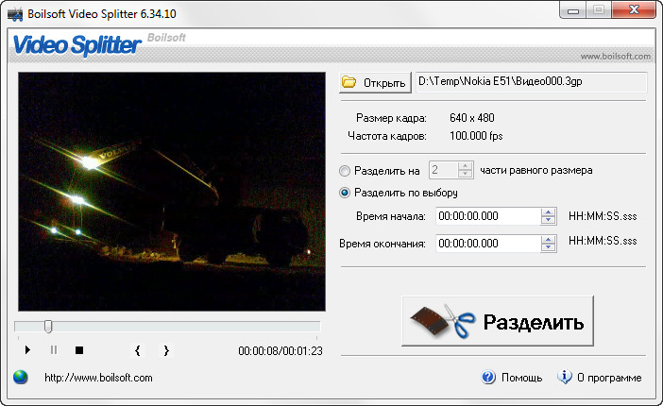Decrease number of parts with down arrow

point(465,174)
